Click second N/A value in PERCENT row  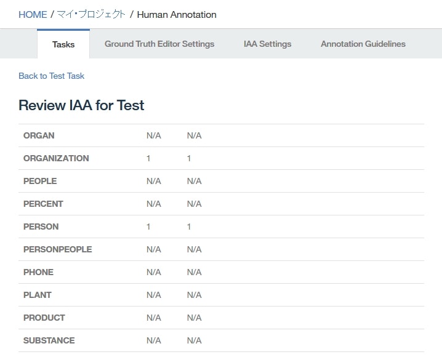tap(194, 204)
